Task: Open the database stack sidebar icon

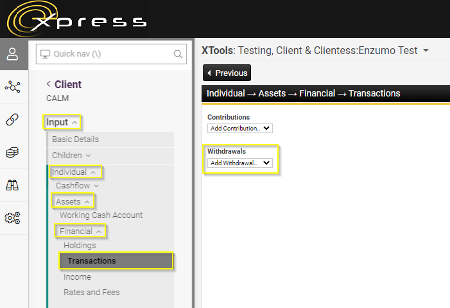Action: click(x=13, y=152)
